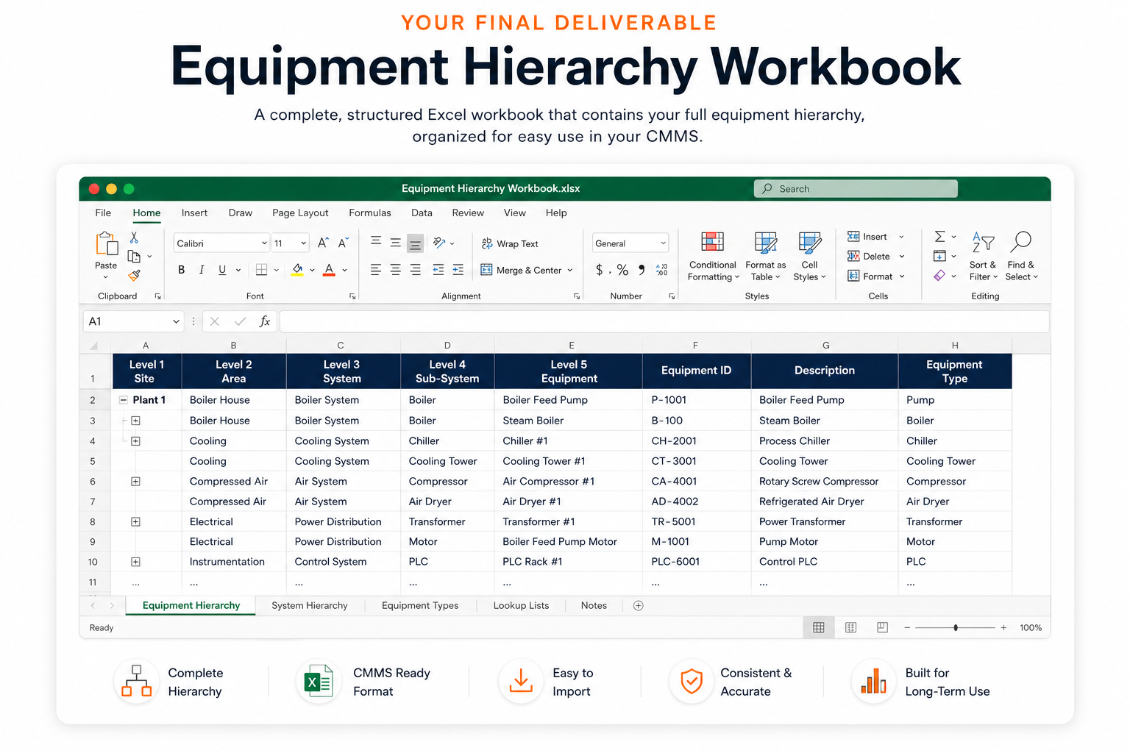The width and height of the screenshot is (1130, 753).
Task: Click the Decrease Indent icon
Action: (x=438, y=270)
